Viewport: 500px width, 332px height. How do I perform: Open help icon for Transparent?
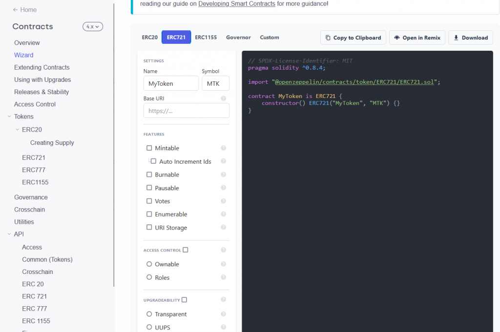pos(224,314)
